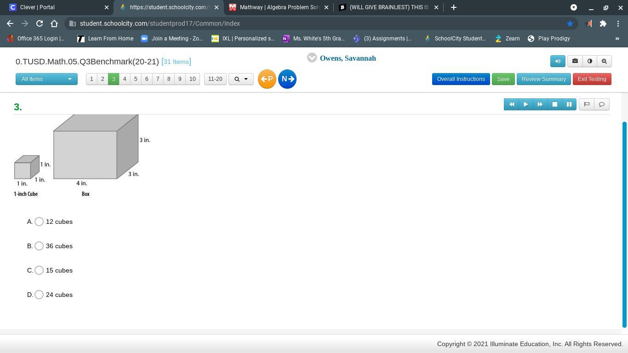Jump to item 6

click(x=147, y=79)
